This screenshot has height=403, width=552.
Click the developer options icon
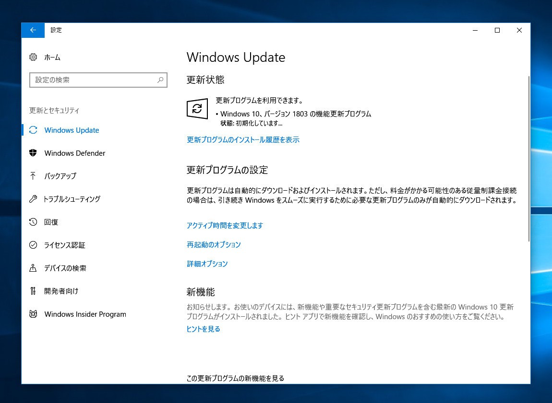[x=33, y=291]
